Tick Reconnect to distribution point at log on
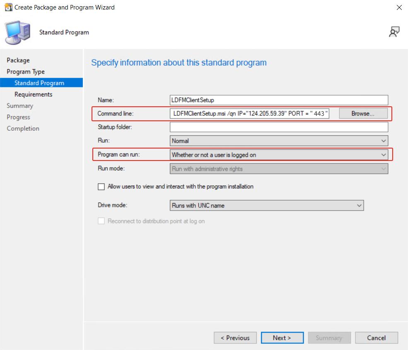The height and width of the screenshot is (350, 408). coord(101,221)
